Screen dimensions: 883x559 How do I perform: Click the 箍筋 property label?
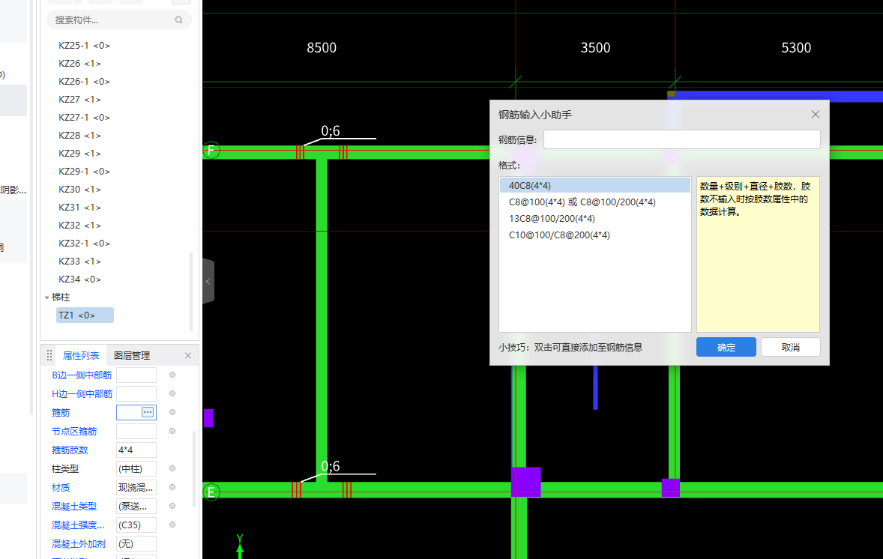(x=61, y=413)
